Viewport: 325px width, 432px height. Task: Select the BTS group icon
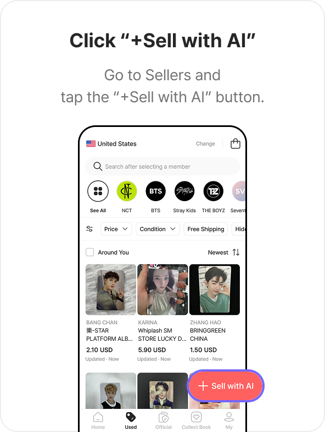point(155,191)
